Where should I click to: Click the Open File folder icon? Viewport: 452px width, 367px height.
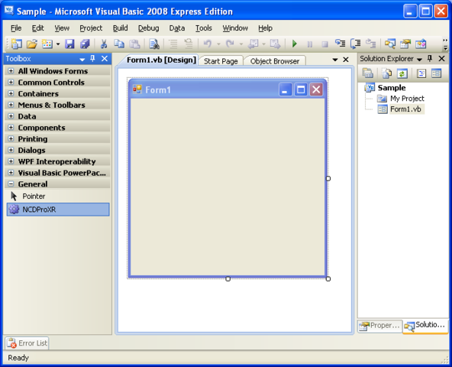pos(32,44)
